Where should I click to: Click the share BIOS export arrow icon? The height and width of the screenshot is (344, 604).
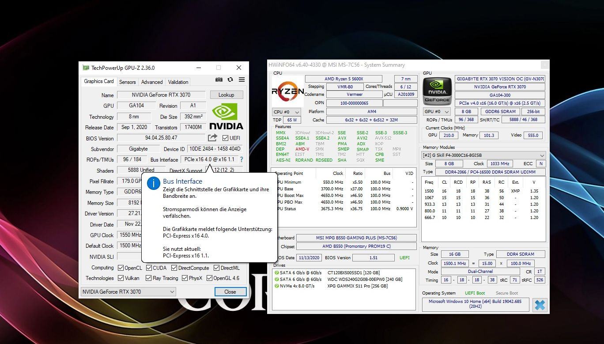[212, 138]
